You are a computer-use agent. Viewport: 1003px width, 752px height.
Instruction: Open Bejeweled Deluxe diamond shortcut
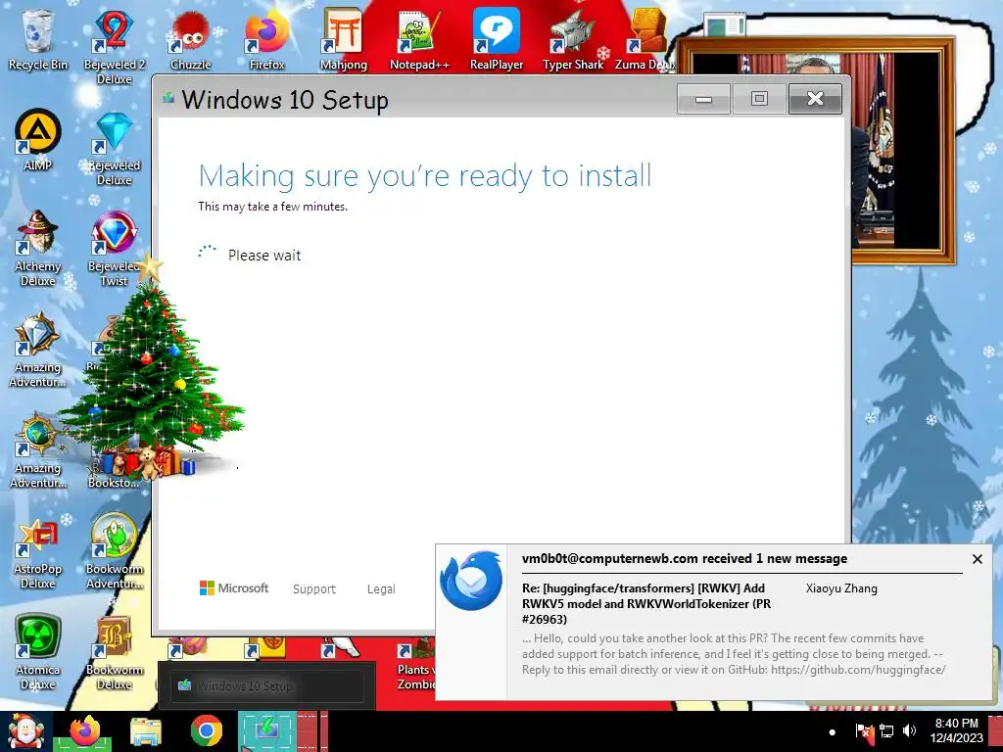pos(114,147)
